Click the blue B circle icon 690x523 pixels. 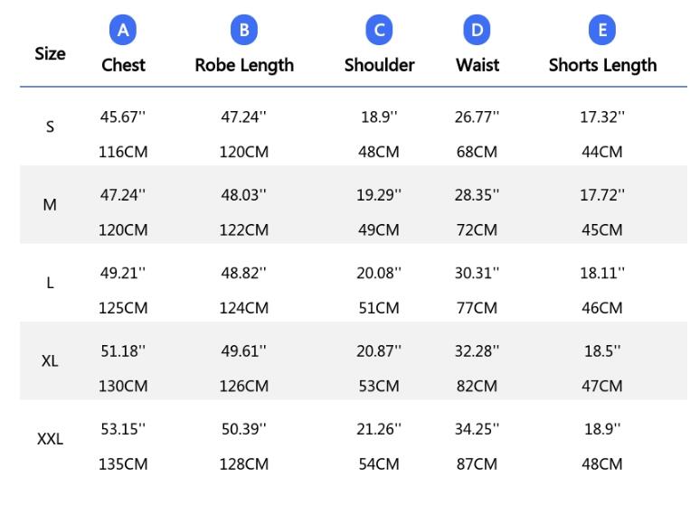244,30
